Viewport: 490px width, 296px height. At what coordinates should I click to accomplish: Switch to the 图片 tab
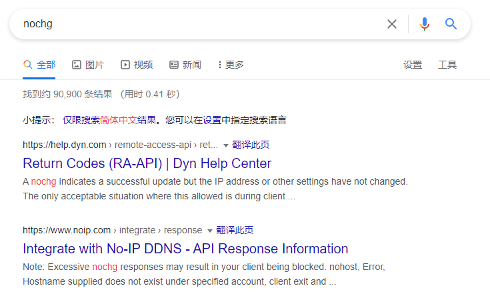pyautogui.click(x=88, y=65)
